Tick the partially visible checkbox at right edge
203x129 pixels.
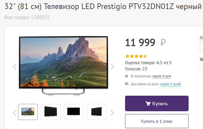[x=201, y=66]
